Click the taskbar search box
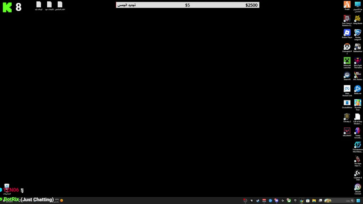363x204 pixels. (x=339, y=201)
